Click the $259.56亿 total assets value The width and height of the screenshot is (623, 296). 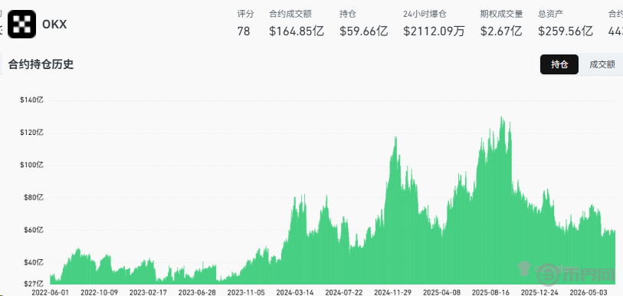(x=566, y=31)
